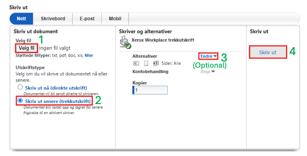Click the Sider: Alle pages text
The width and height of the screenshot is (307, 156).
(x=171, y=63)
